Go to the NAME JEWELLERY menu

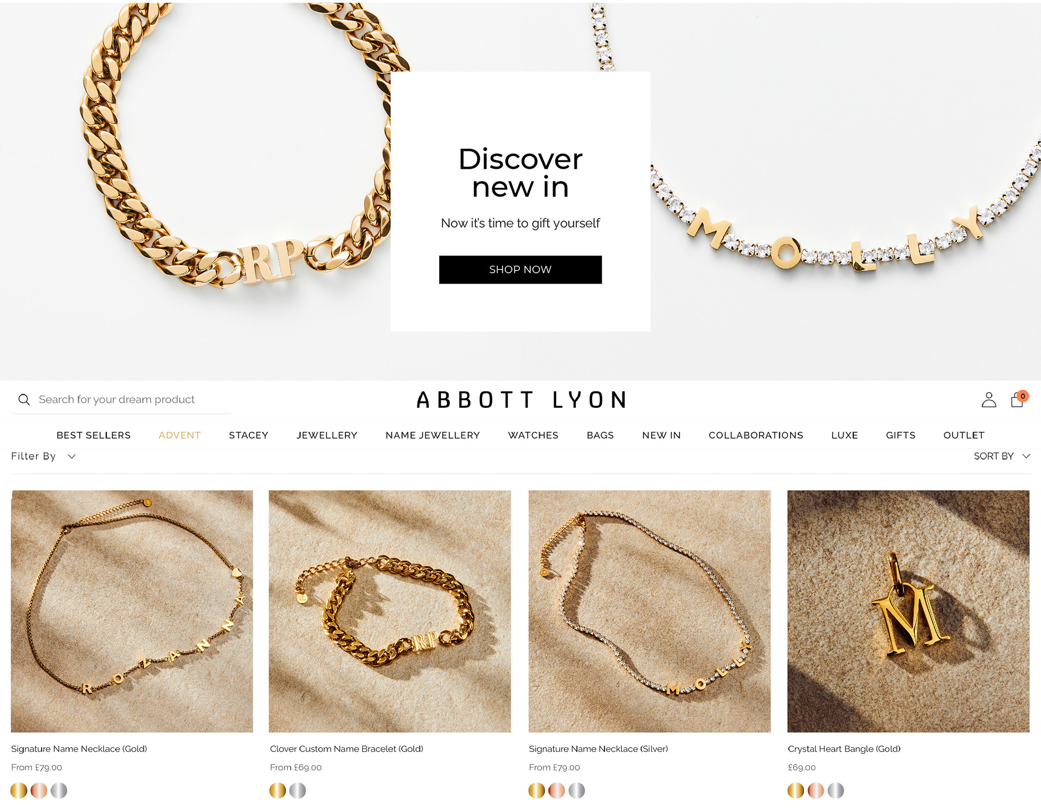click(433, 435)
